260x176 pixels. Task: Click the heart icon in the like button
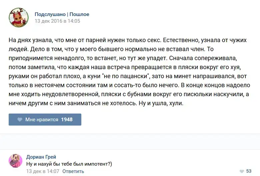pos(20,120)
